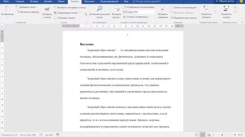Click the paragraph starting 'Здоровый образ жизни помогает'
The height and width of the screenshot is (137, 245).
click(x=126, y=117)
